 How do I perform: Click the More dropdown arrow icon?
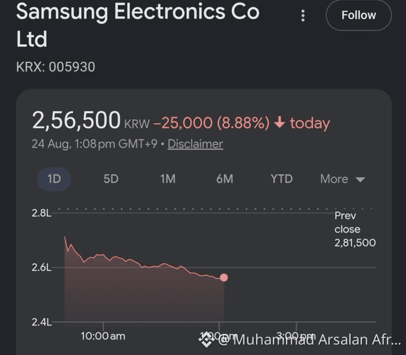(360, 179)
